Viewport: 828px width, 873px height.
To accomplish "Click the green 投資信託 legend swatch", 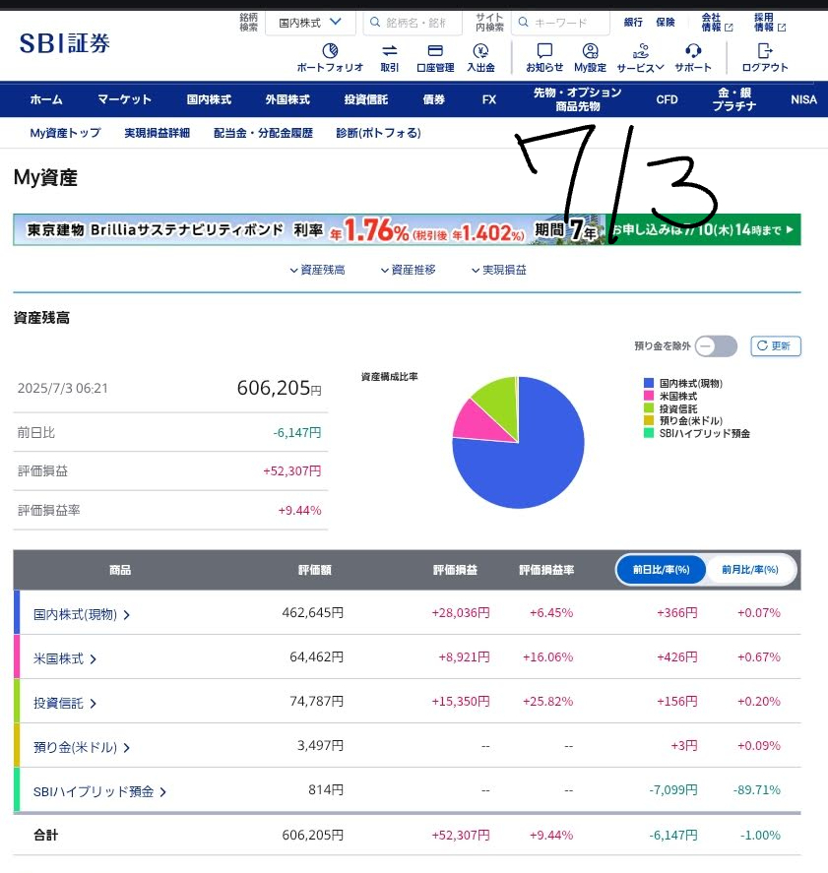I will [x=648, y=408].
